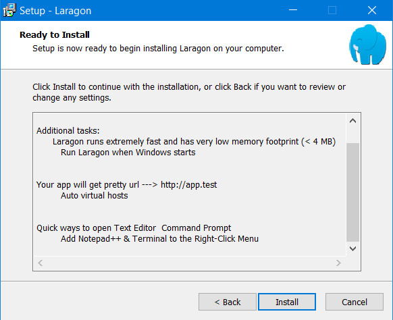Click the vertical scrollbar thumb in summary box
393x320 pixels.
point(353,192)
